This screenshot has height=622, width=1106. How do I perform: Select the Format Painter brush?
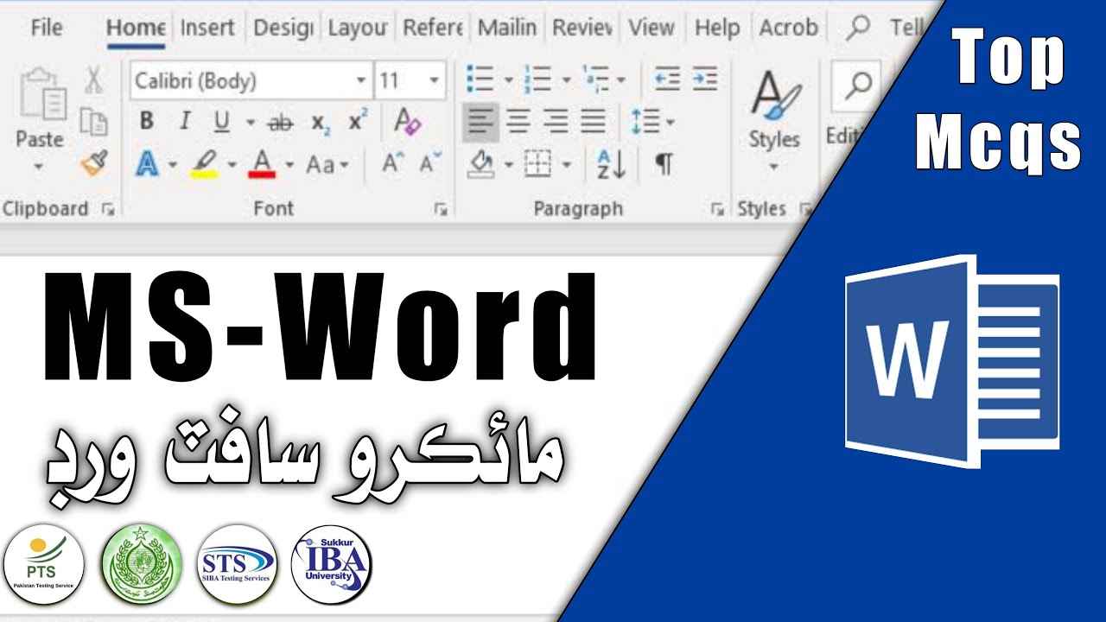coord(94,162)
